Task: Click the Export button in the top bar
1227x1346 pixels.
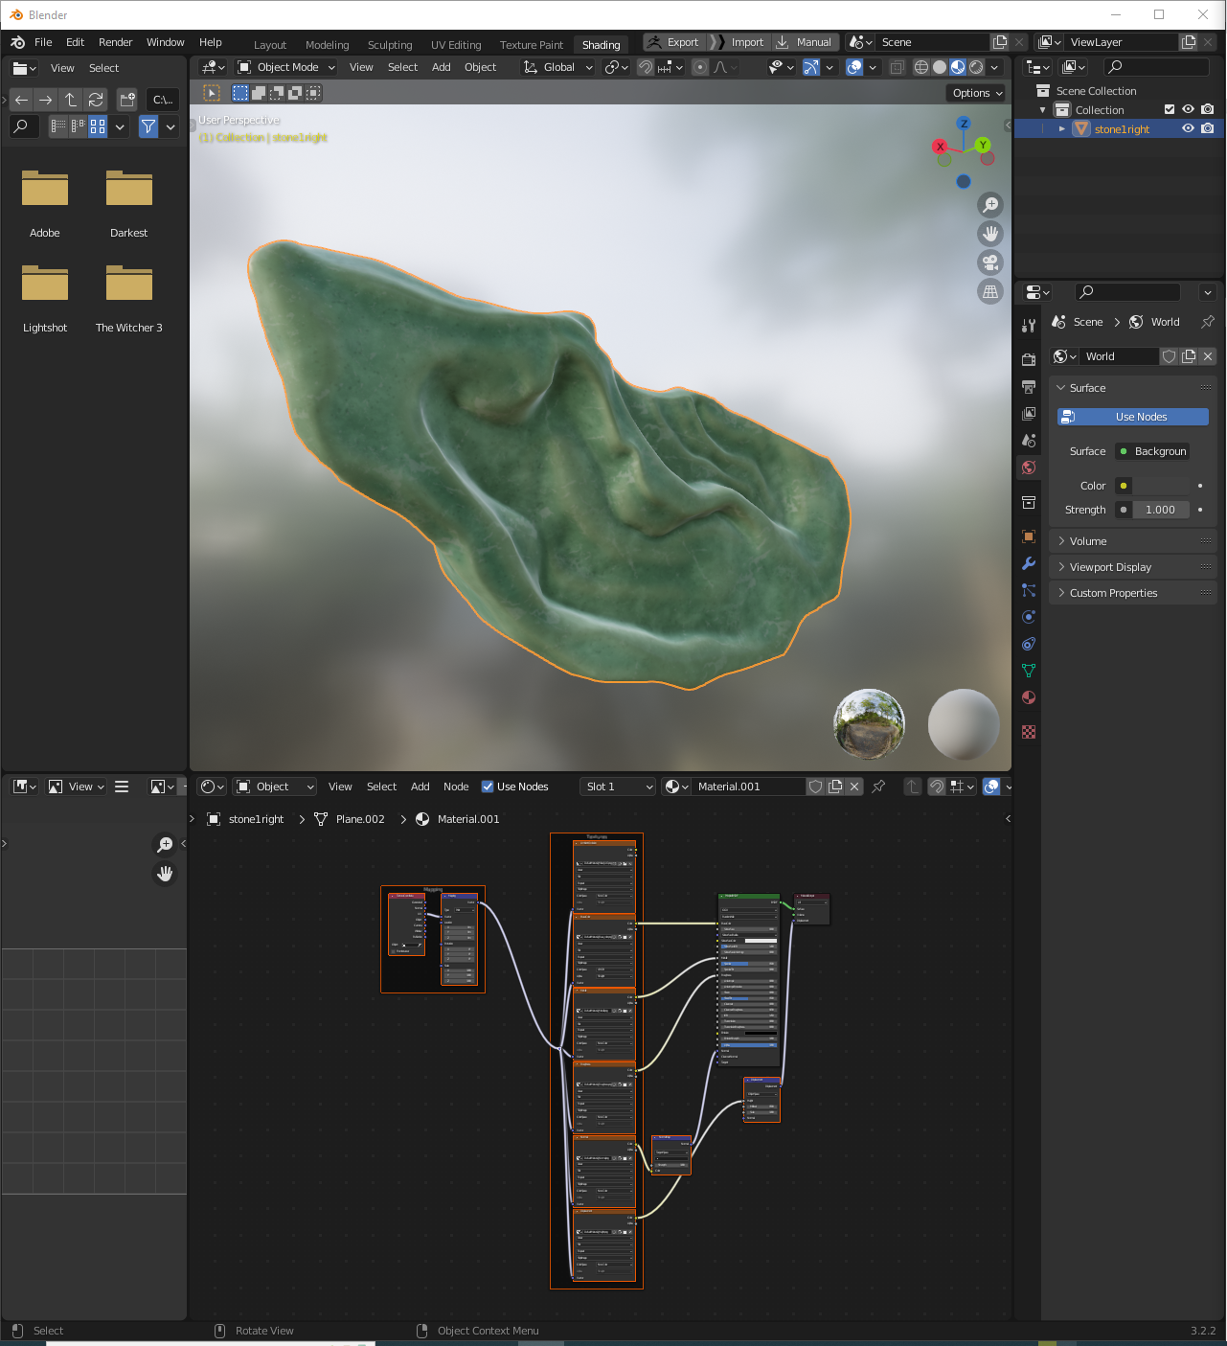Action: (x=673, y=42)
